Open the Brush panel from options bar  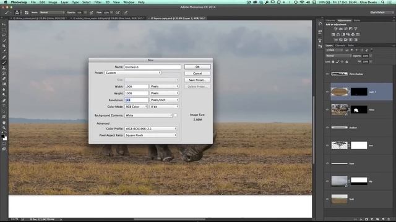pos(27,12)
